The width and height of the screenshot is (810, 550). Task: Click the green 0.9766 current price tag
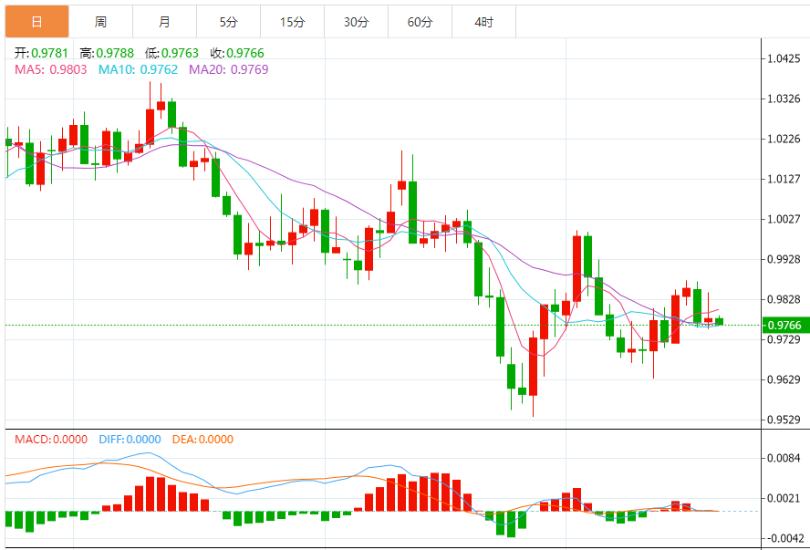(x=785, y=325)
